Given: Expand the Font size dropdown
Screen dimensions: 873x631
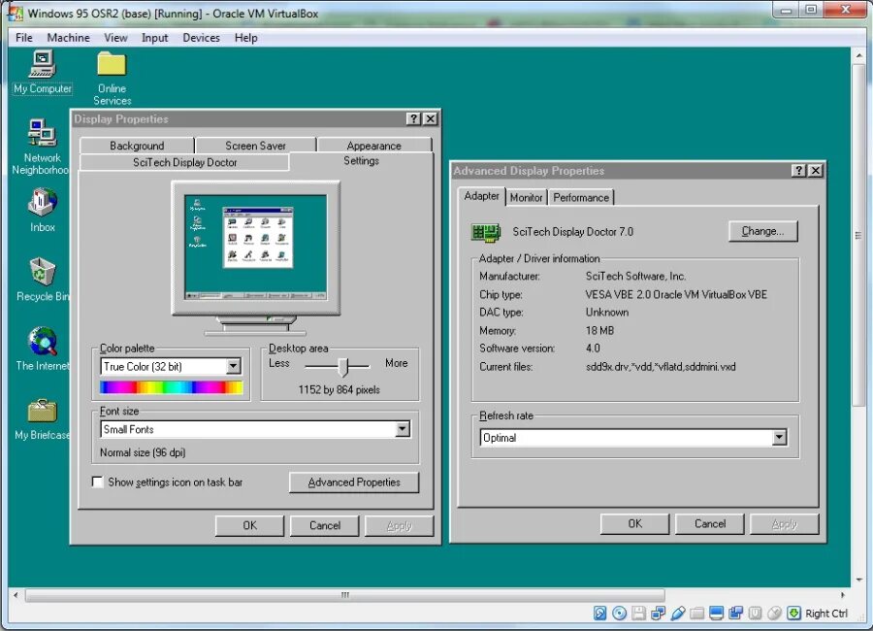Looking at the screenshot, I should [x=402, y=429].
